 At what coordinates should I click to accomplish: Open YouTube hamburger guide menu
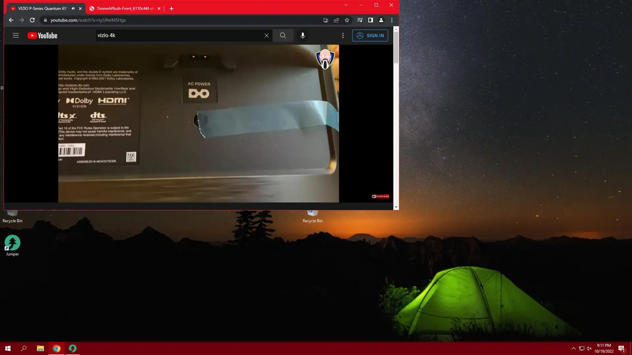[15, 35]
